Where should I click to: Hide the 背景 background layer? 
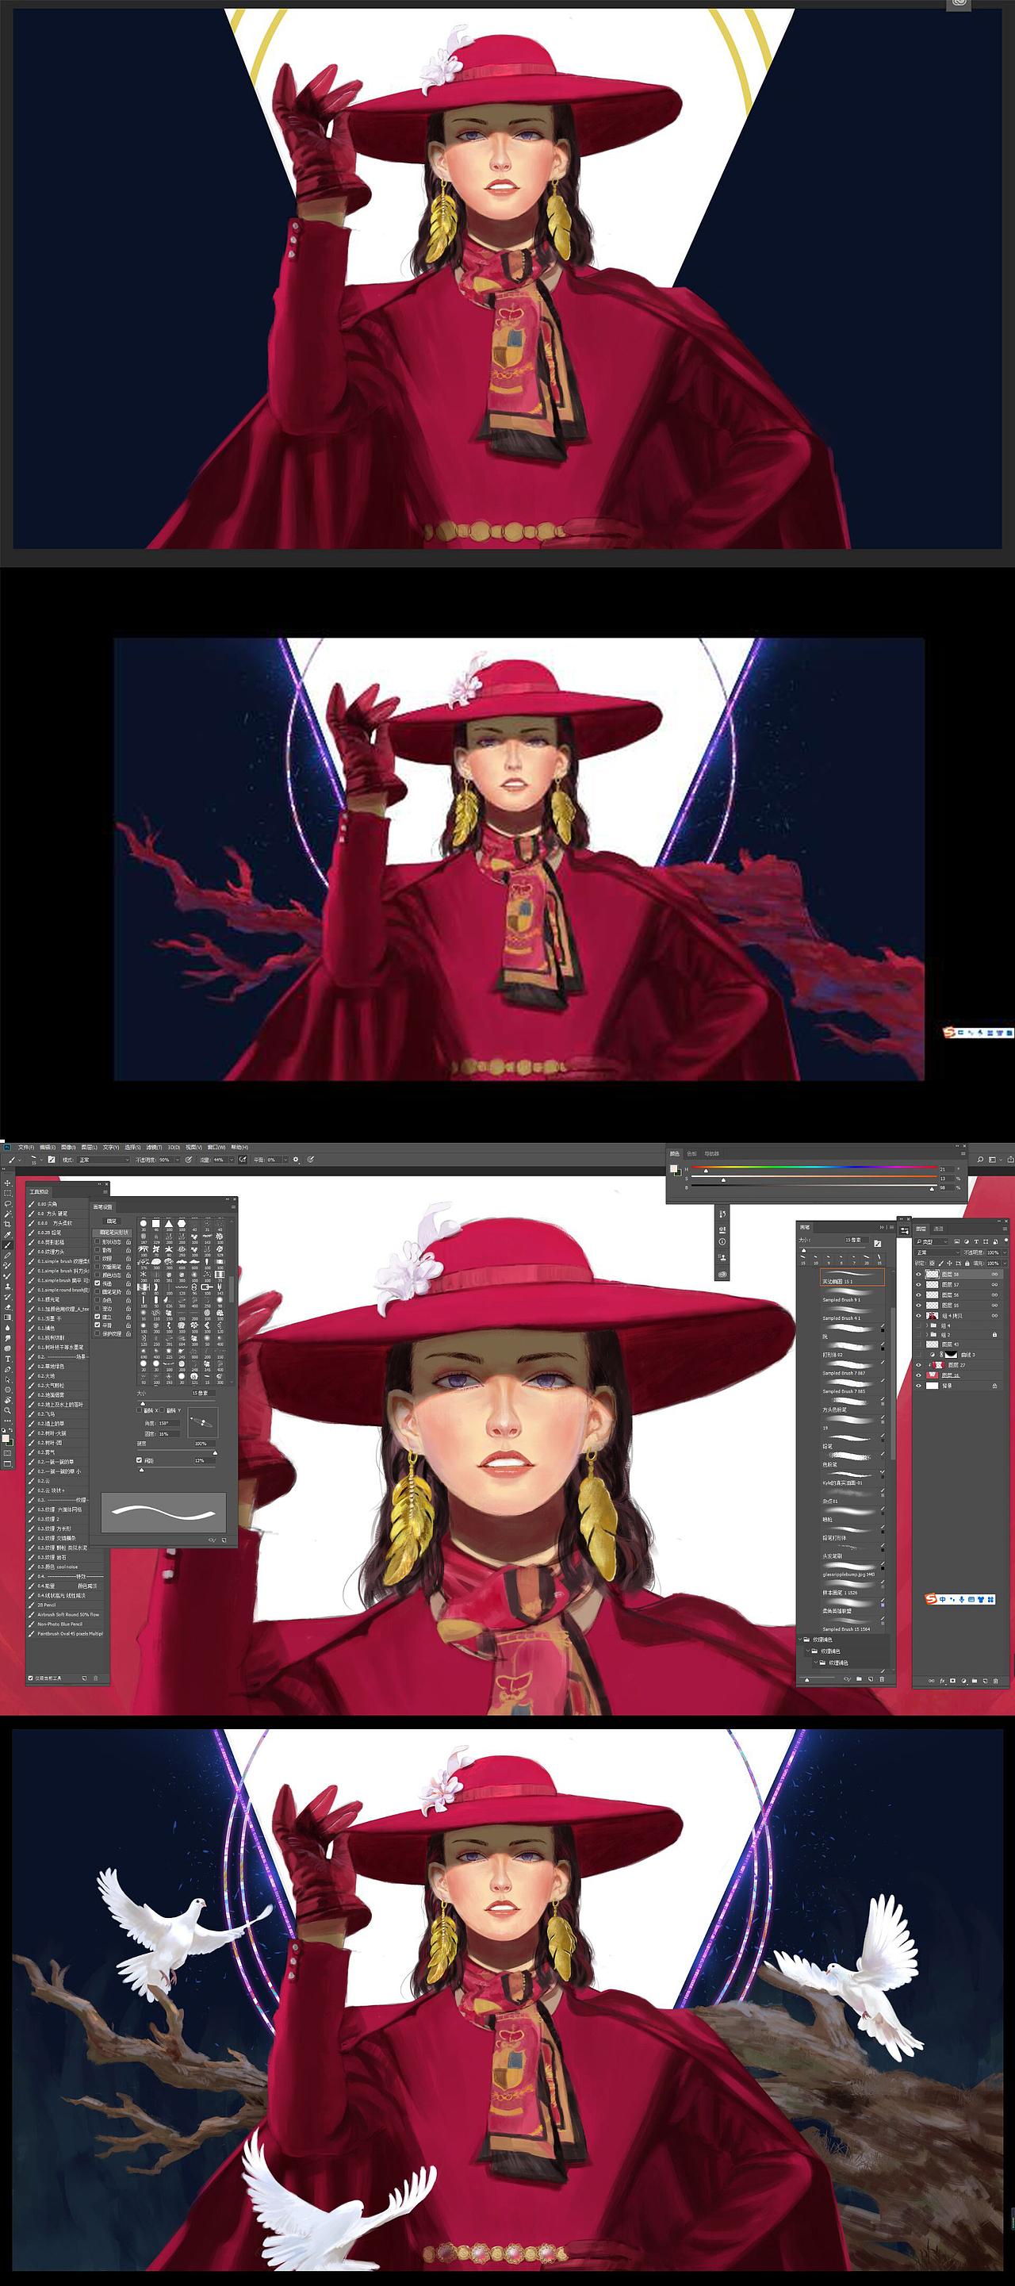tap(918, 1385)
